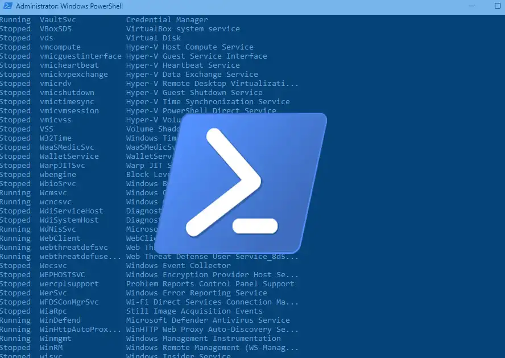Click 'Windows Error Reporting Service' text

point(196,293)
